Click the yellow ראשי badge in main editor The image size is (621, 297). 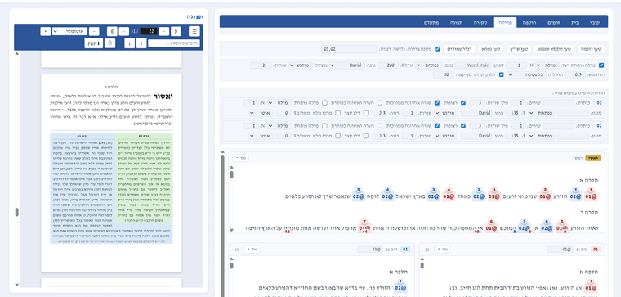pos(593,158)
